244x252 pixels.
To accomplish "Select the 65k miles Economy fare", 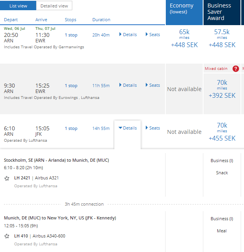I will tap(184, 38).
